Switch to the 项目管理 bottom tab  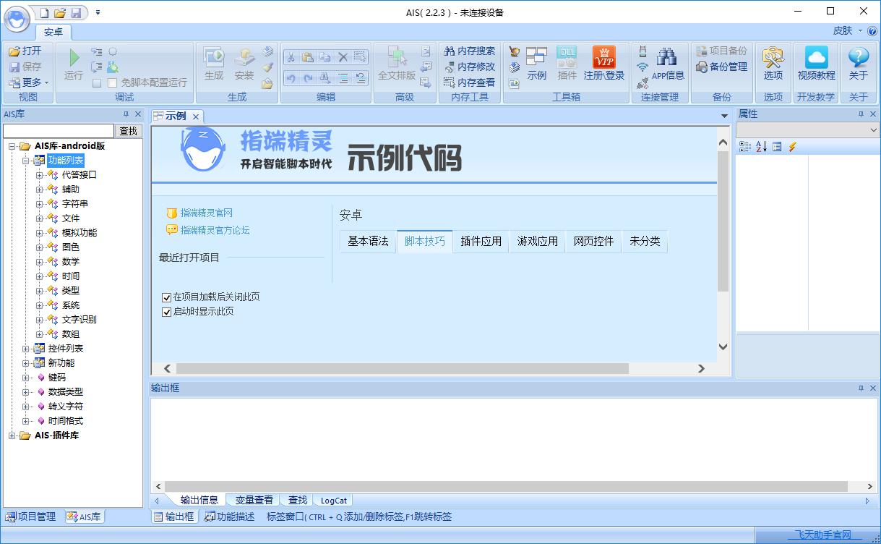coord(30,517)
